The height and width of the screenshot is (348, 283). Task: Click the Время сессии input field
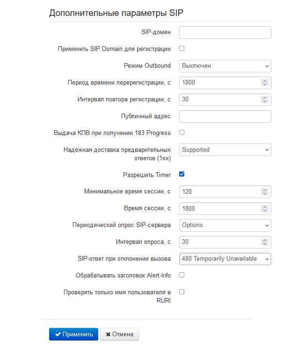point(219,208)
